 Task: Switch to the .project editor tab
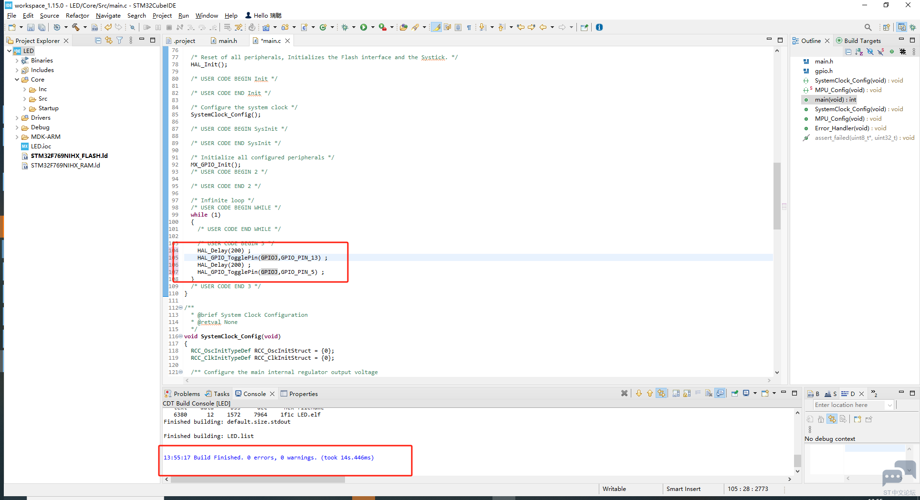180,41
